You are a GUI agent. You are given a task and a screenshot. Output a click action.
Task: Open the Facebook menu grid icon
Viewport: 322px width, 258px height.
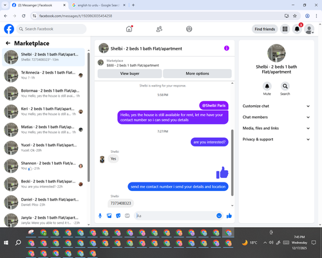(285, 29)
